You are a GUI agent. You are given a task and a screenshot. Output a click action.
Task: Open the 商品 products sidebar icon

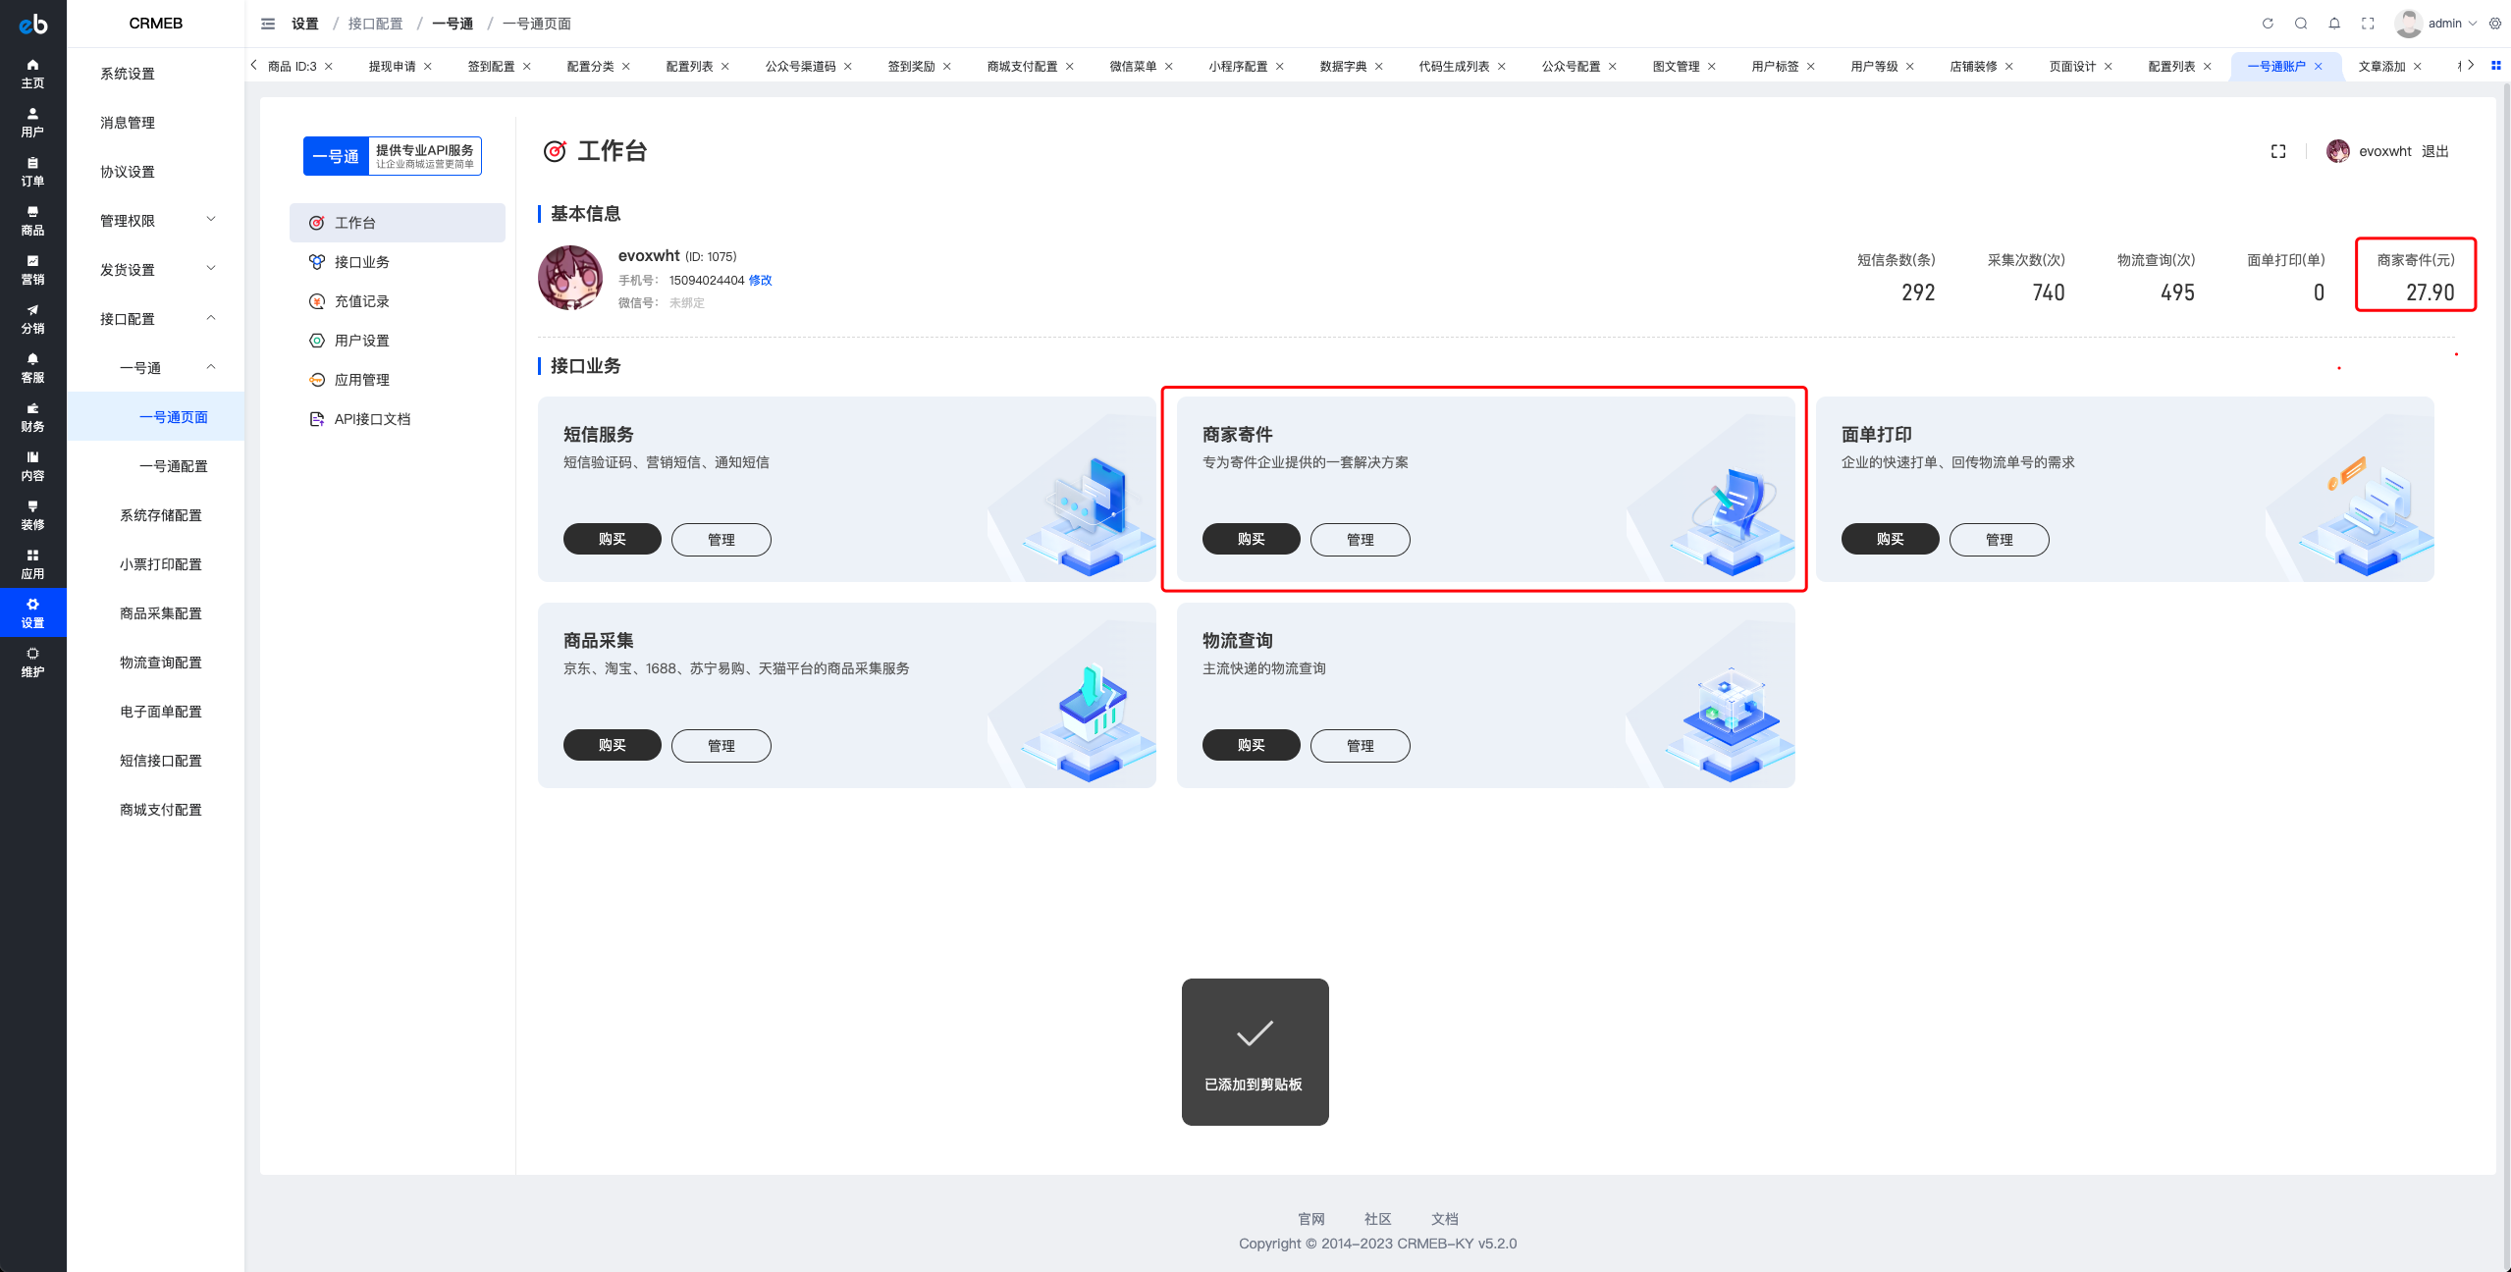32,221
